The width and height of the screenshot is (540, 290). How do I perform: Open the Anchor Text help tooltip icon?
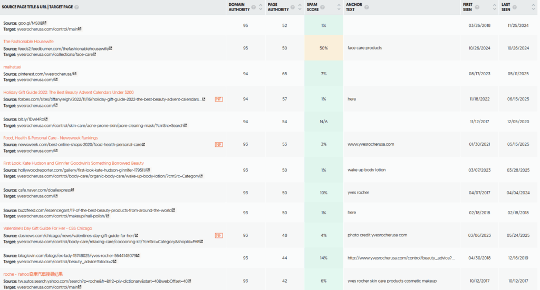tap(367, 7)
